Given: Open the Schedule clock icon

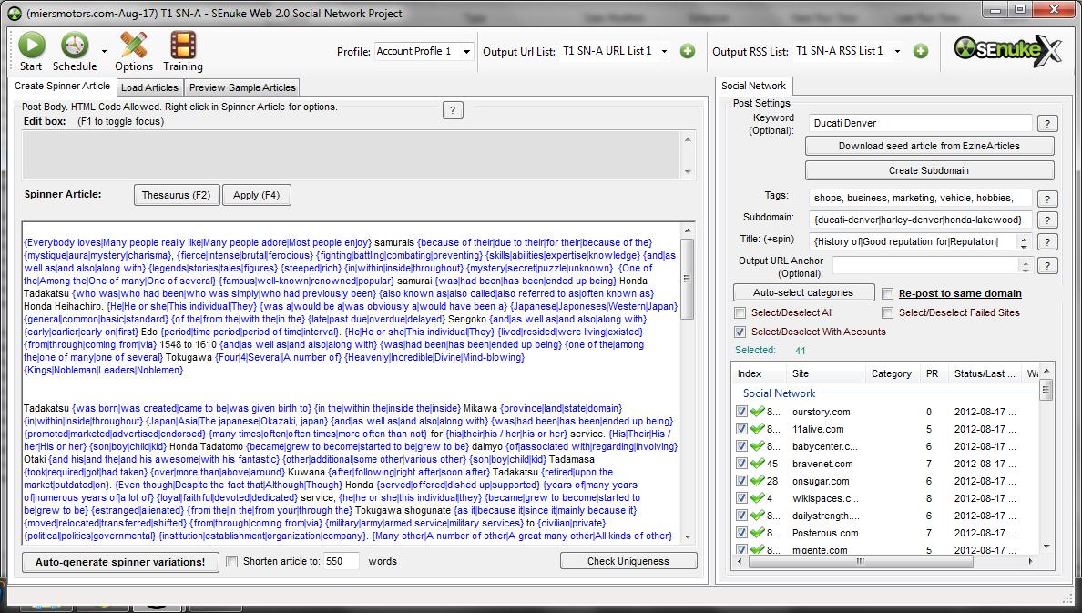Looking at the screenshot, I should [75, 46].
